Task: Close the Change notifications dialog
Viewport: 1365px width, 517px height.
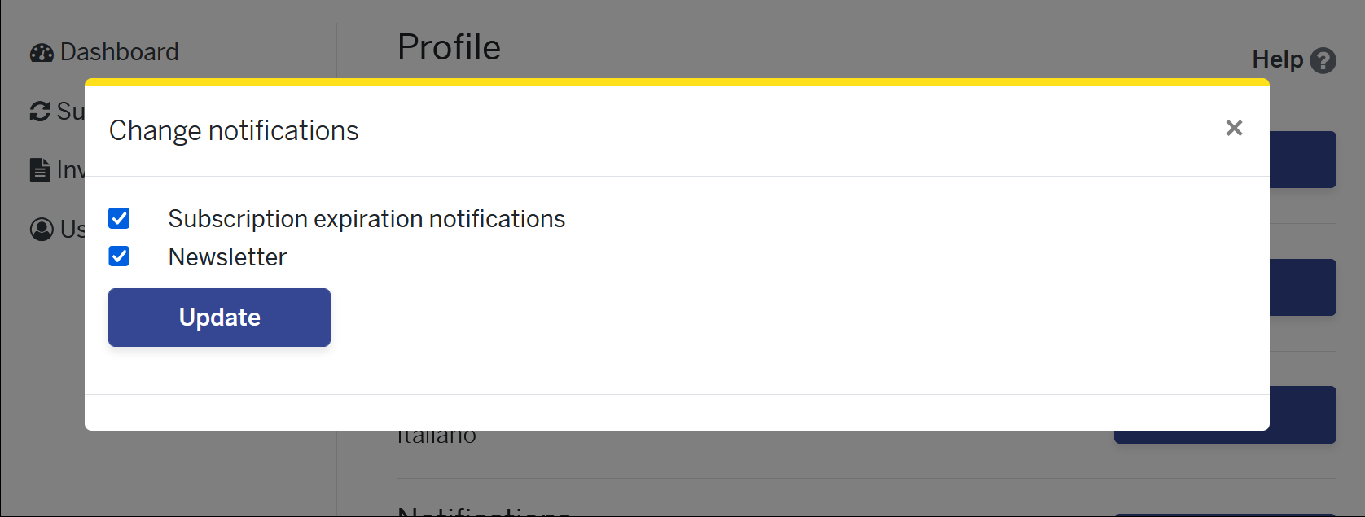Action: (1234, 128)
